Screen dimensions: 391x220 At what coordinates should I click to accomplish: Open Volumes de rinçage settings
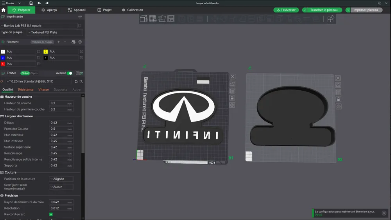tap(42, 42)
